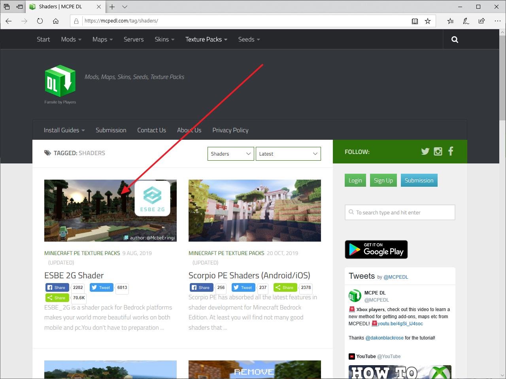Open the @MCPEDL link in Tweets header
Image resolution: width=506 pixels, height=379 pixels.
coord(396,277)
